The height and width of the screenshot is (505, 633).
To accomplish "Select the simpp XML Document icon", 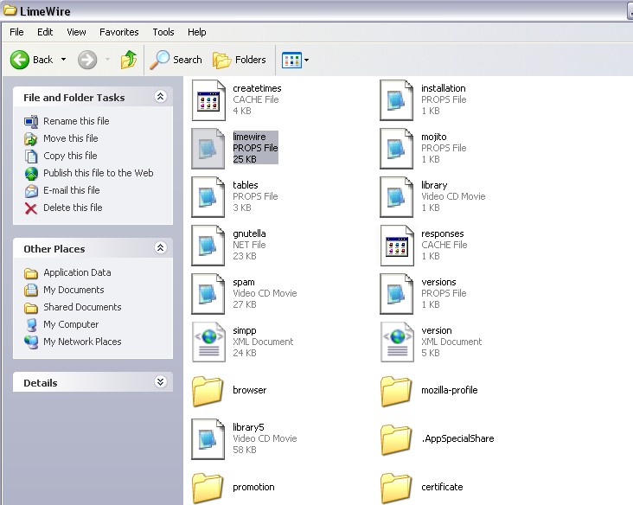I will coord(208,342).
